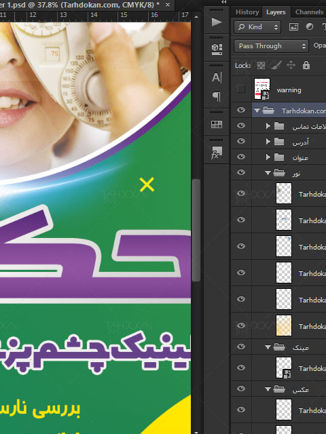326x434 pixels.
Task: Hide the smart object layer in عینک
Action: click(241, 368)
